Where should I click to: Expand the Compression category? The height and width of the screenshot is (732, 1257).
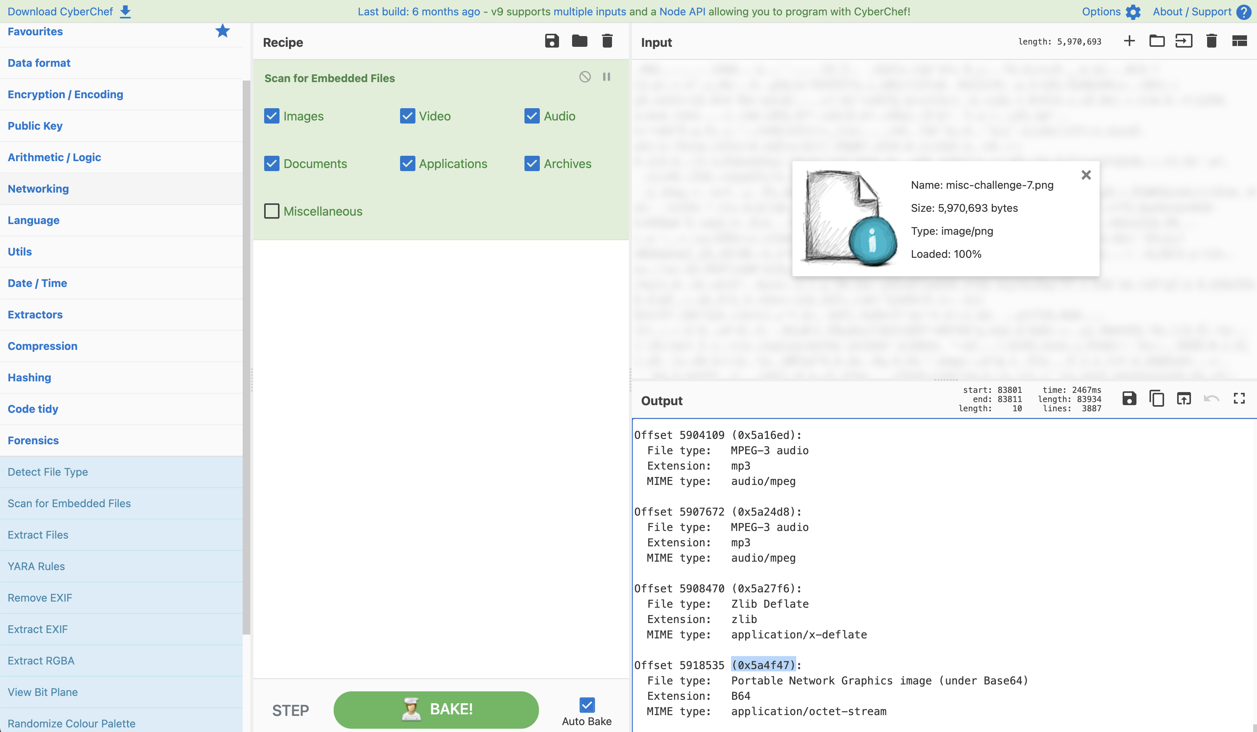coord(121,346)
